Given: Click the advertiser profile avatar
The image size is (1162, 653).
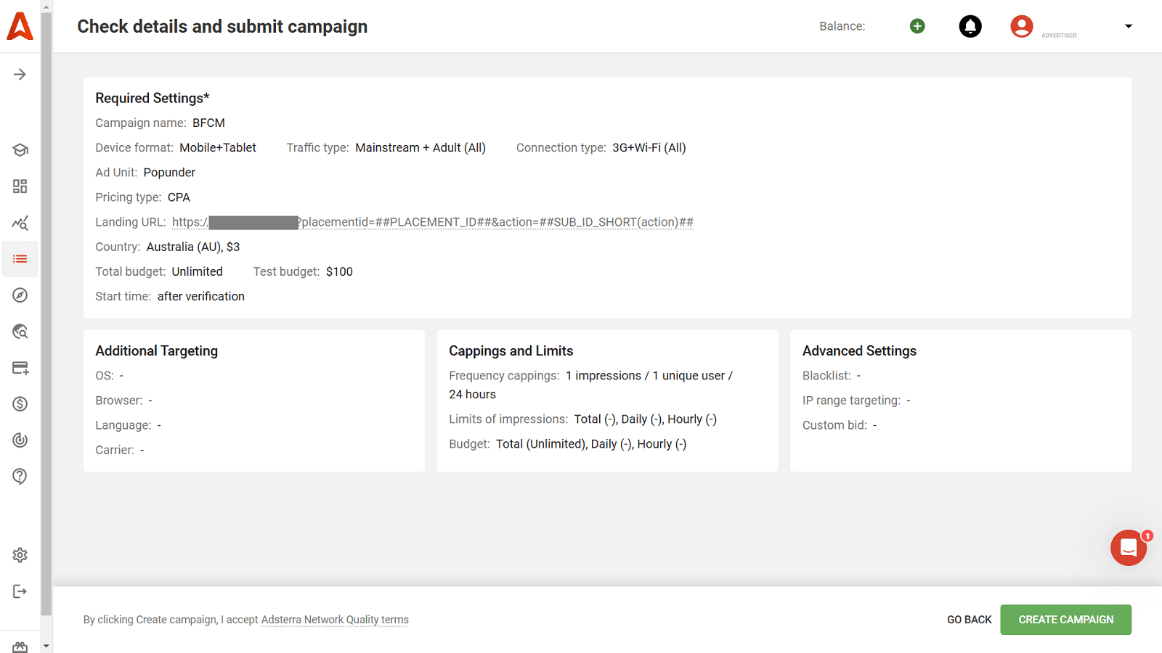Looking at the screenshot, I should 1021,26.
